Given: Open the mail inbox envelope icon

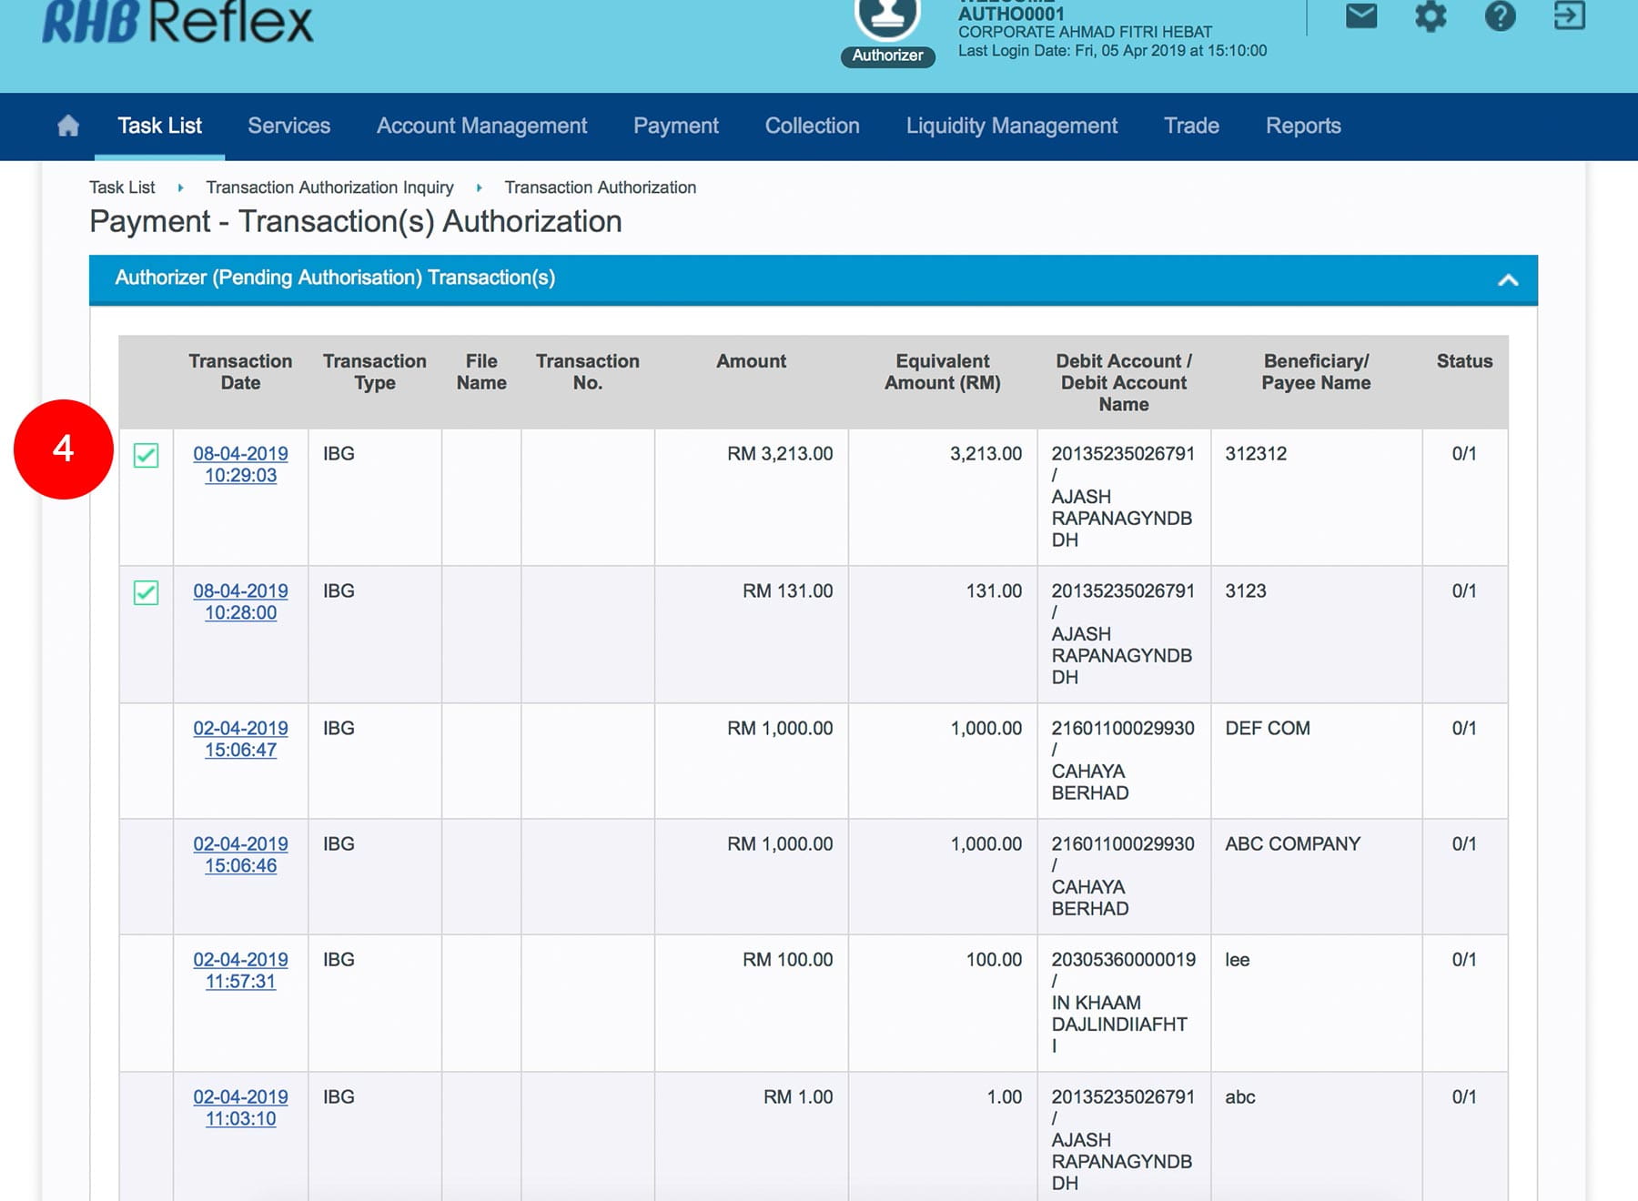Looking at the screenshot, I should click(1361, 16).
